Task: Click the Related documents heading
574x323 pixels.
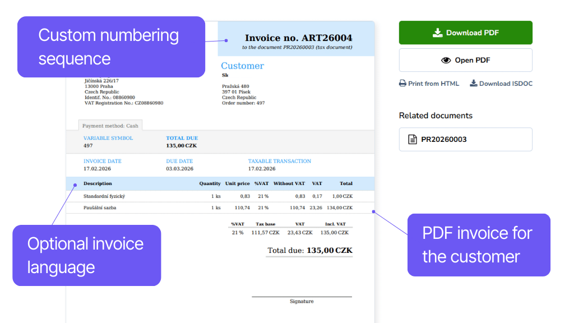Action: [436, 116]
